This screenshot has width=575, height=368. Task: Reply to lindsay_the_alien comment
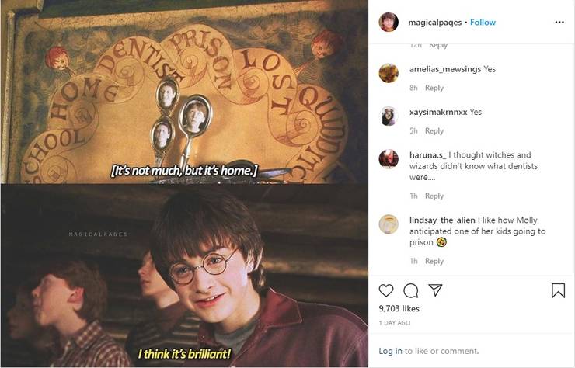[x=434, y=261]
